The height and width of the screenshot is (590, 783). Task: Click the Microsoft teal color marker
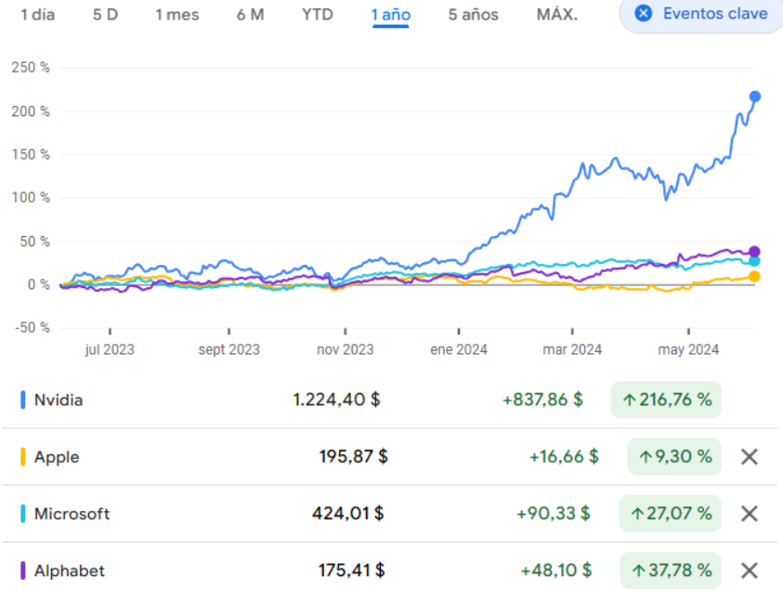pyautogui.click(x=22, y=514)
